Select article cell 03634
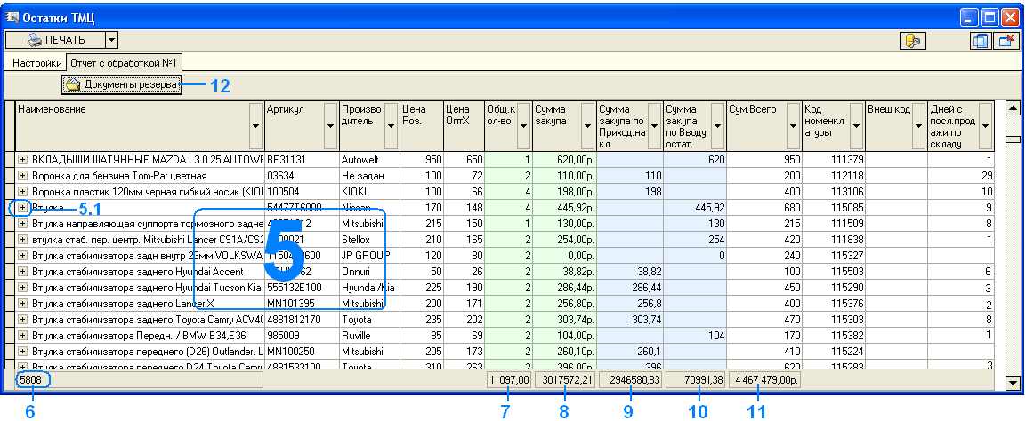The width and height of the screenshot is (1026, 421). [302, 176]
